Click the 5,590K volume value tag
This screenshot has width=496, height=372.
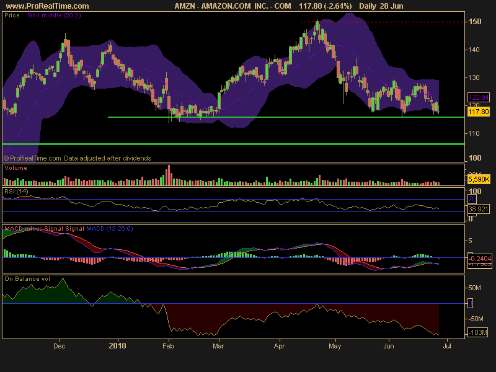coord(479,179)
